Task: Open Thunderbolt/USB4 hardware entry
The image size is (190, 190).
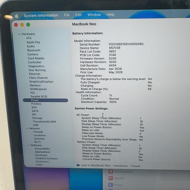Action: click(x=44, y=121)
